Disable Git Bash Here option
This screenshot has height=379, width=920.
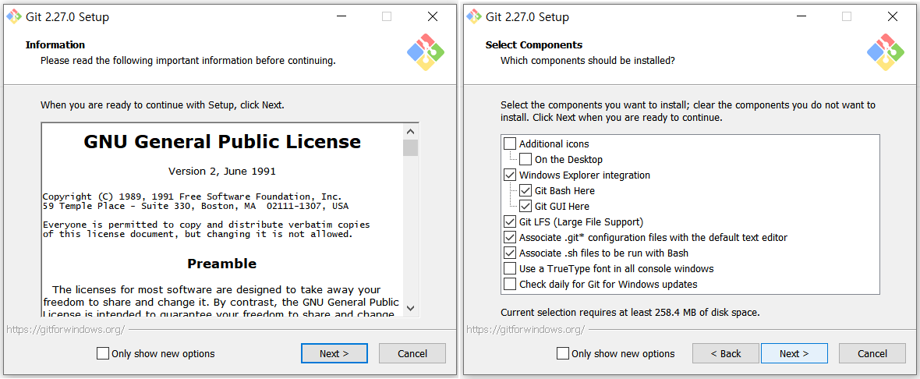pyautogui.click(x=525, y=191)
